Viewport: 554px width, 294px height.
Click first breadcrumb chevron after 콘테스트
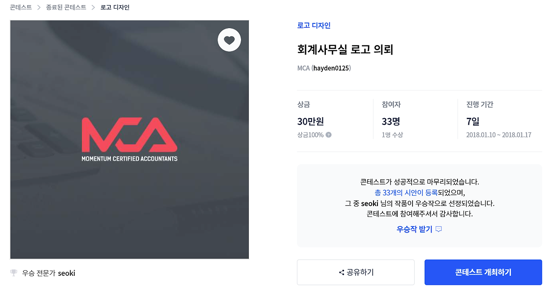(x=39, y=7)
